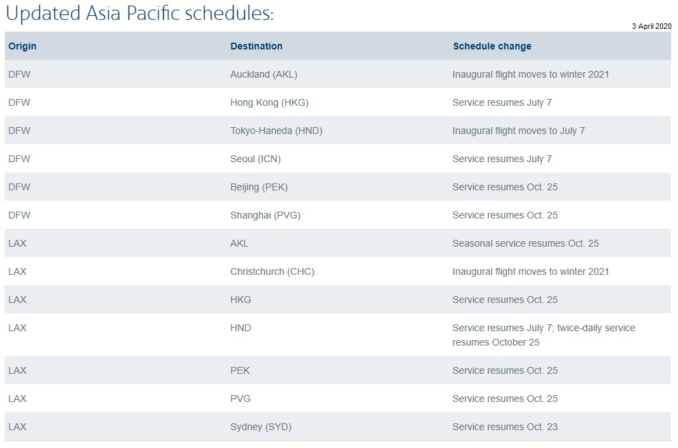Select the Shanghai (PVG) destination cell
This screenshot has height=448, width=678.
pyautogui.click(x=265, y=215)
